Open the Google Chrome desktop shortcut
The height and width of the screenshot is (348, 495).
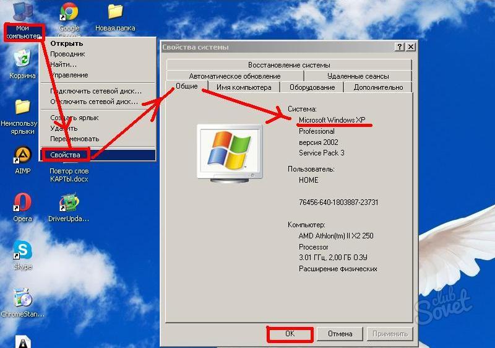click(x=69, y=12)
